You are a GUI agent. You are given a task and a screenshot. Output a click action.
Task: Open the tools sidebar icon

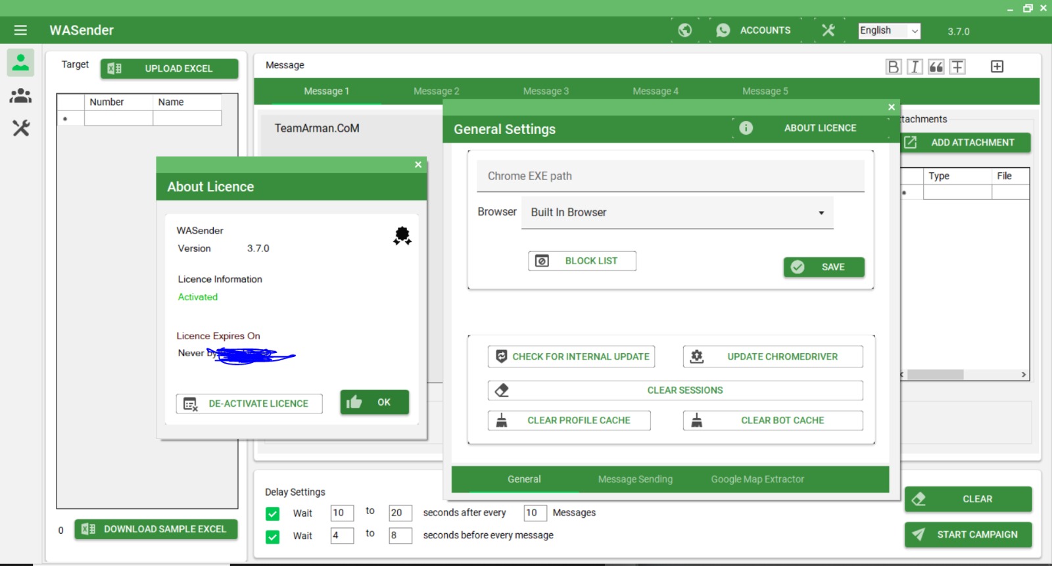21,128
